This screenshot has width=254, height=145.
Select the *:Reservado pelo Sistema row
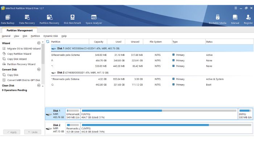point(152,79)
